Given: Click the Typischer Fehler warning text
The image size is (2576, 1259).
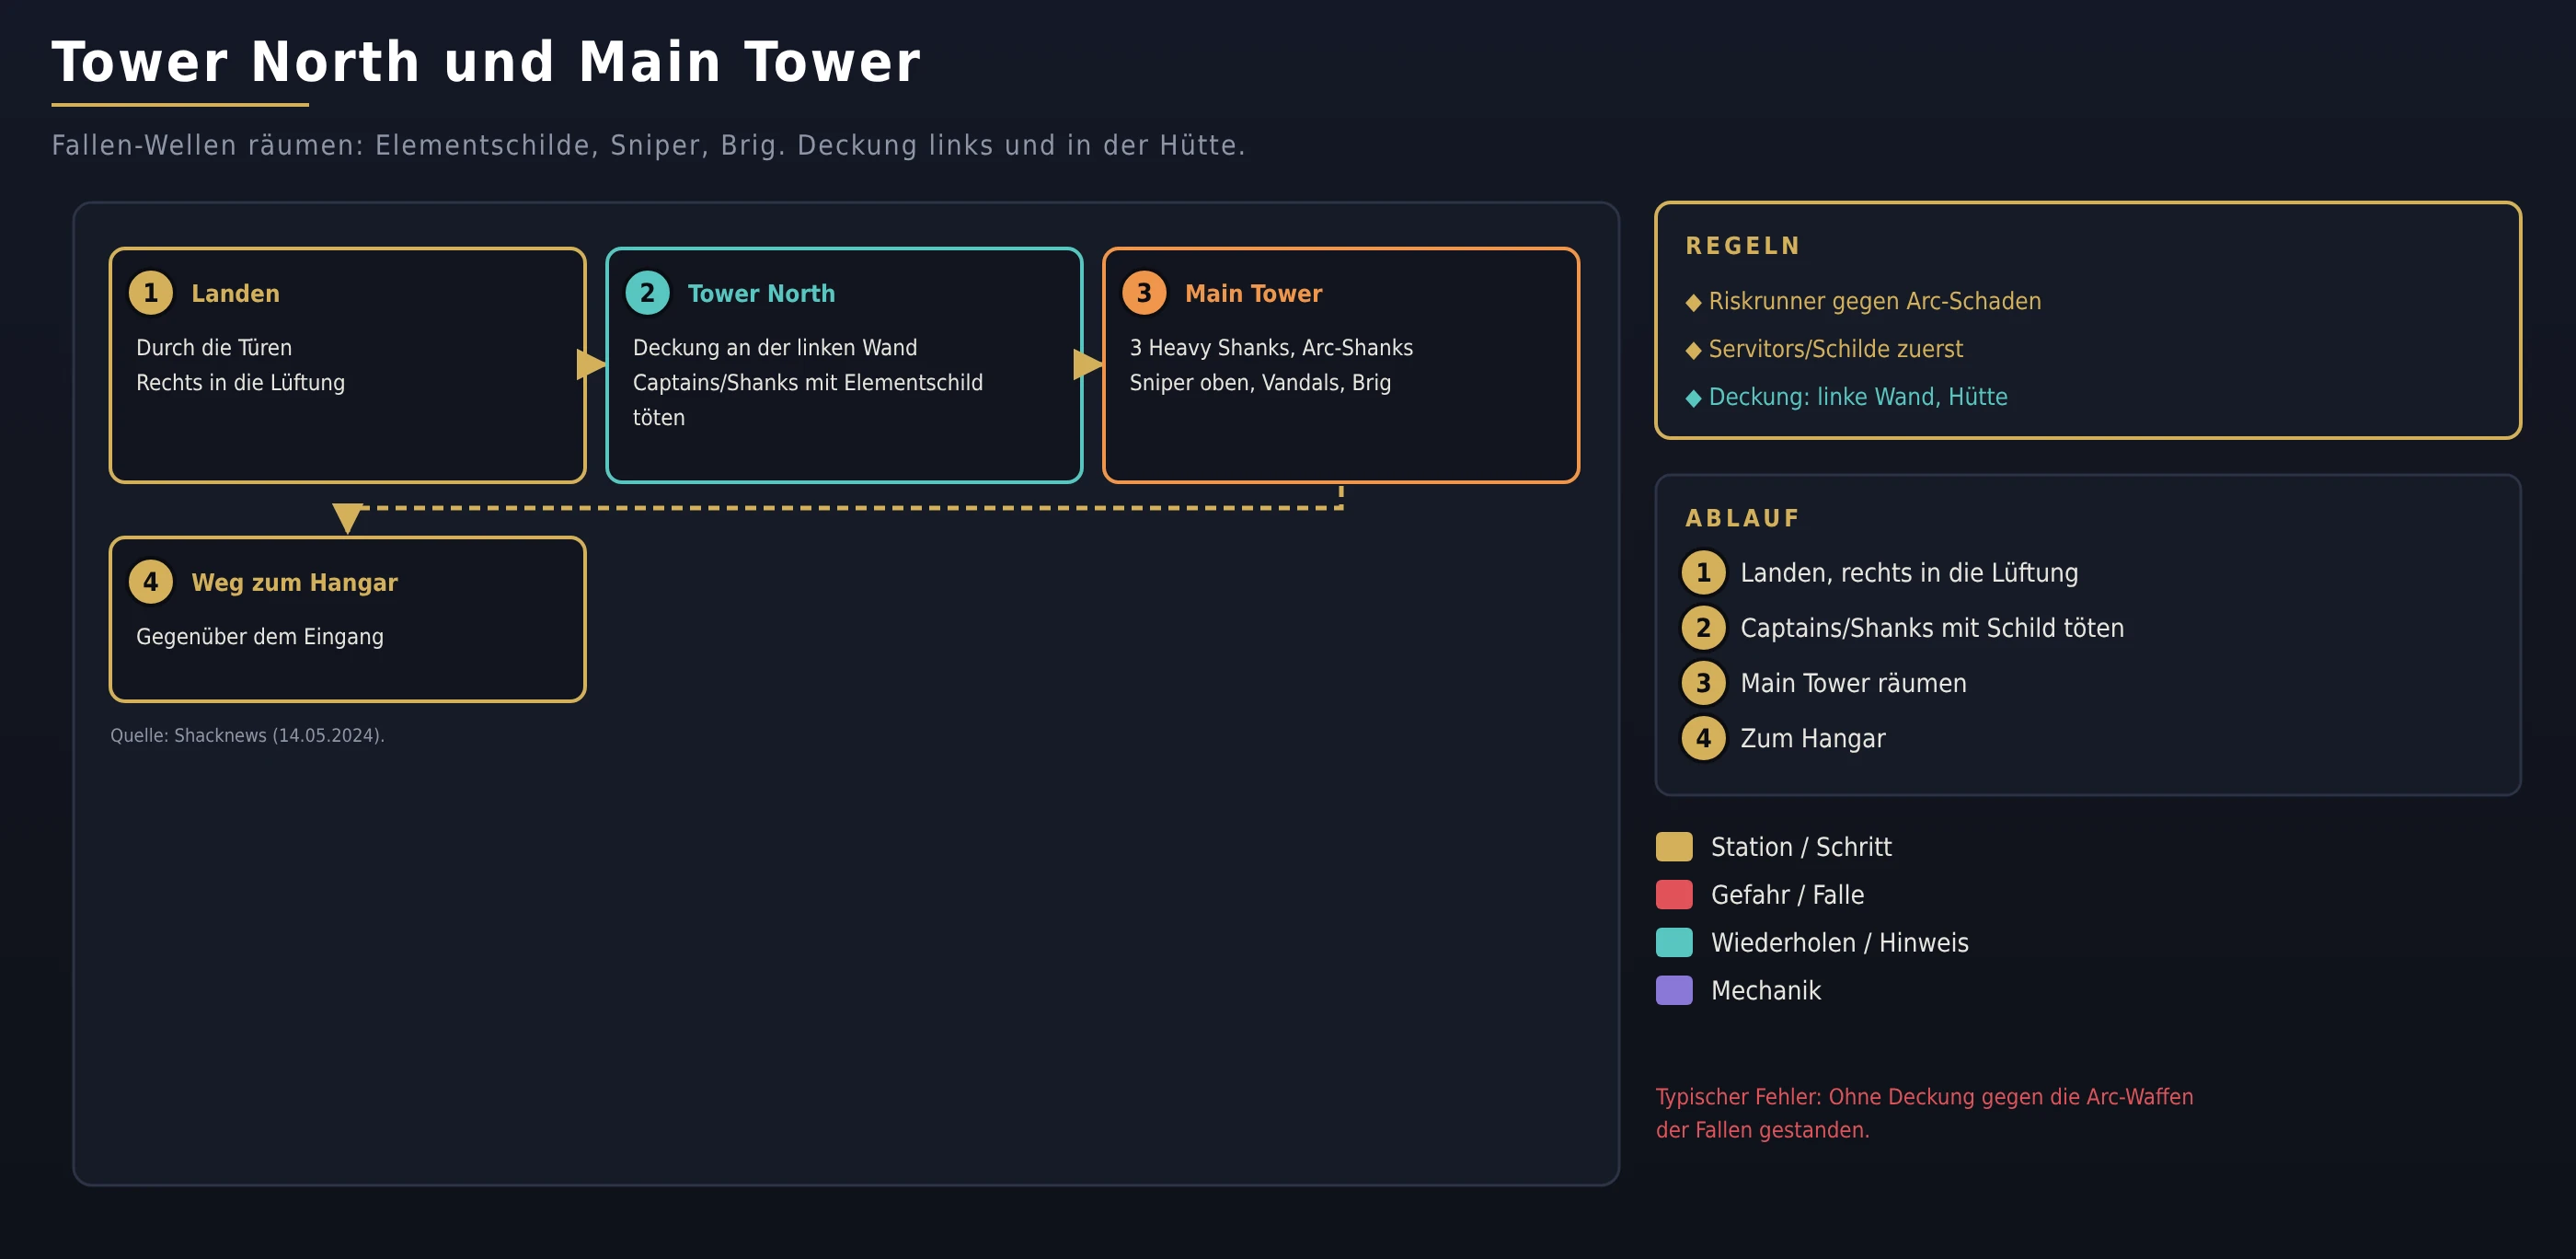Looking at the screenshot, I should (x=1924, y=1113).
